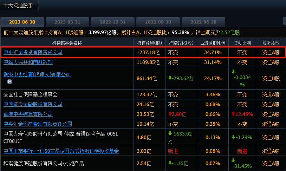Click the 持有数量(股) column header

tap(150, 43)
